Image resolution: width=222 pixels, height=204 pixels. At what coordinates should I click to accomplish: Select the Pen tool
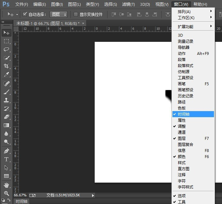6,151
